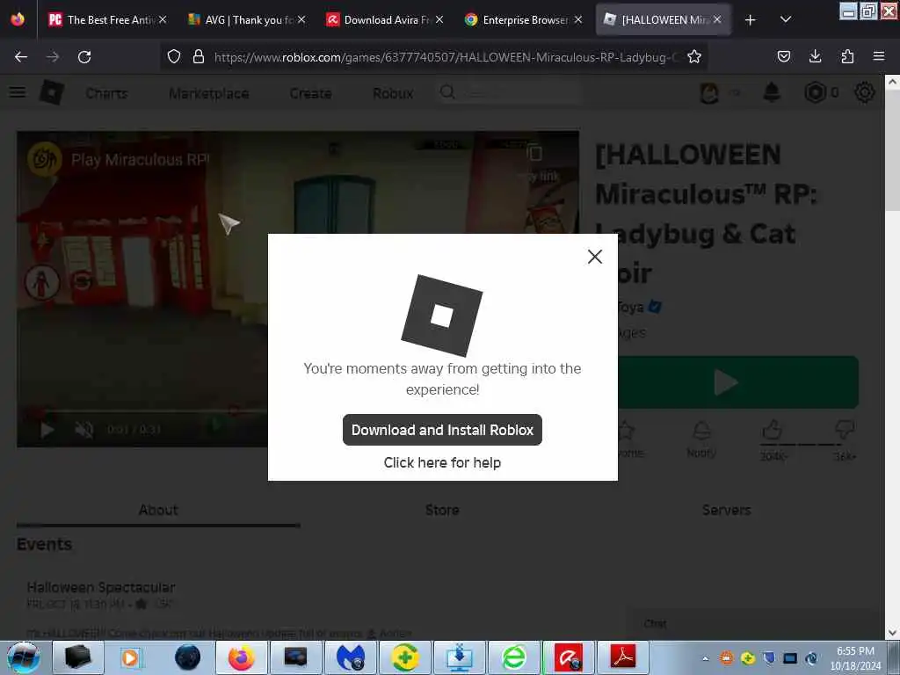Open the user avatar profile

coord(709,92)
